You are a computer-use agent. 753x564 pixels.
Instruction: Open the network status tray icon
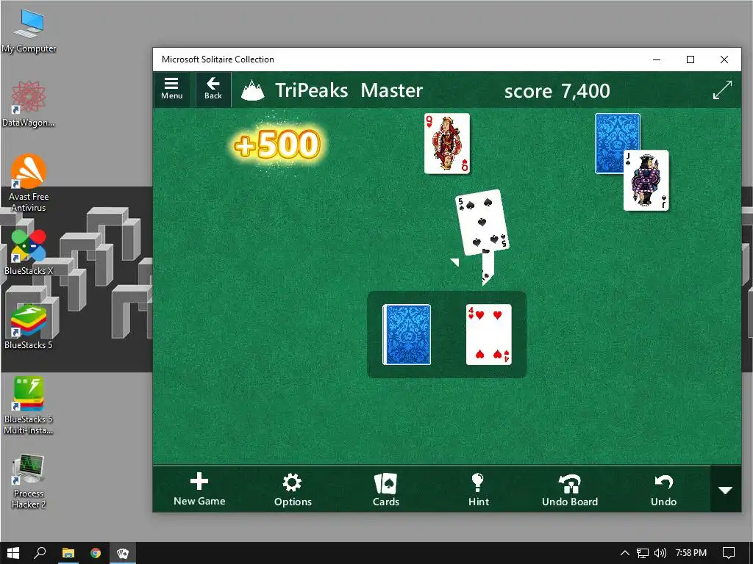(x=643, y=553)
